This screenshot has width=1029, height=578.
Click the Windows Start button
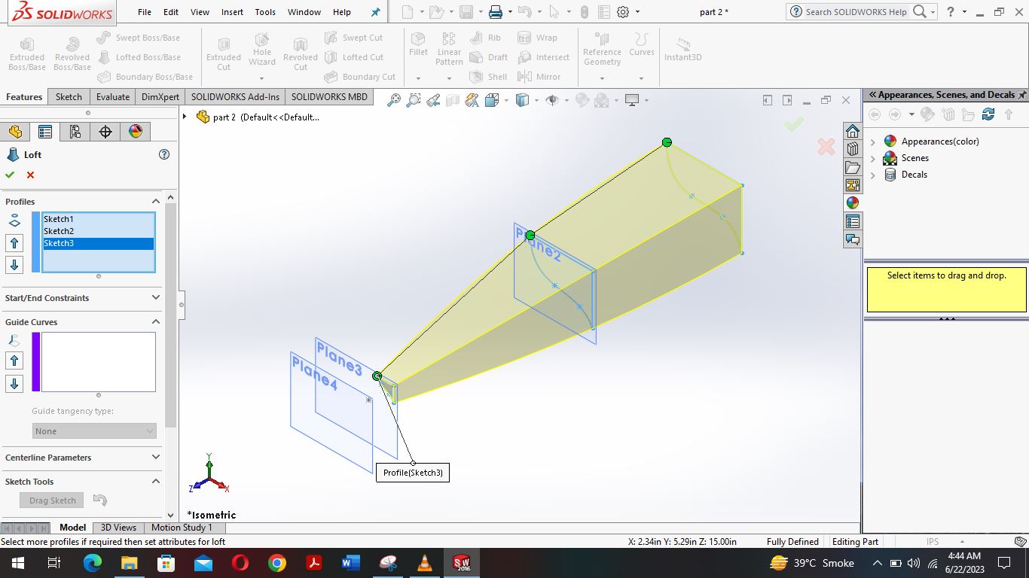click(x=17, y=563)
